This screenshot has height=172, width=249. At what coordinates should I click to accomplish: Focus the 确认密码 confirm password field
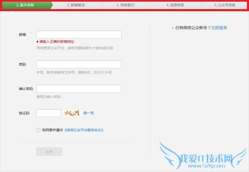pyautogui.click(x=79, y=89)
